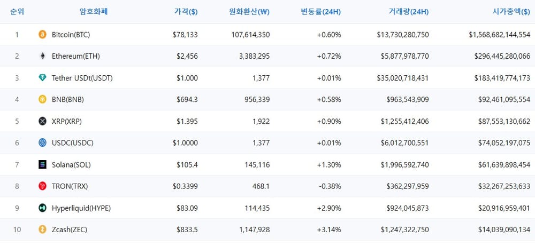
Task: Click the Solana logo icon
Action: pyautogui.click(x=42, y=165)
